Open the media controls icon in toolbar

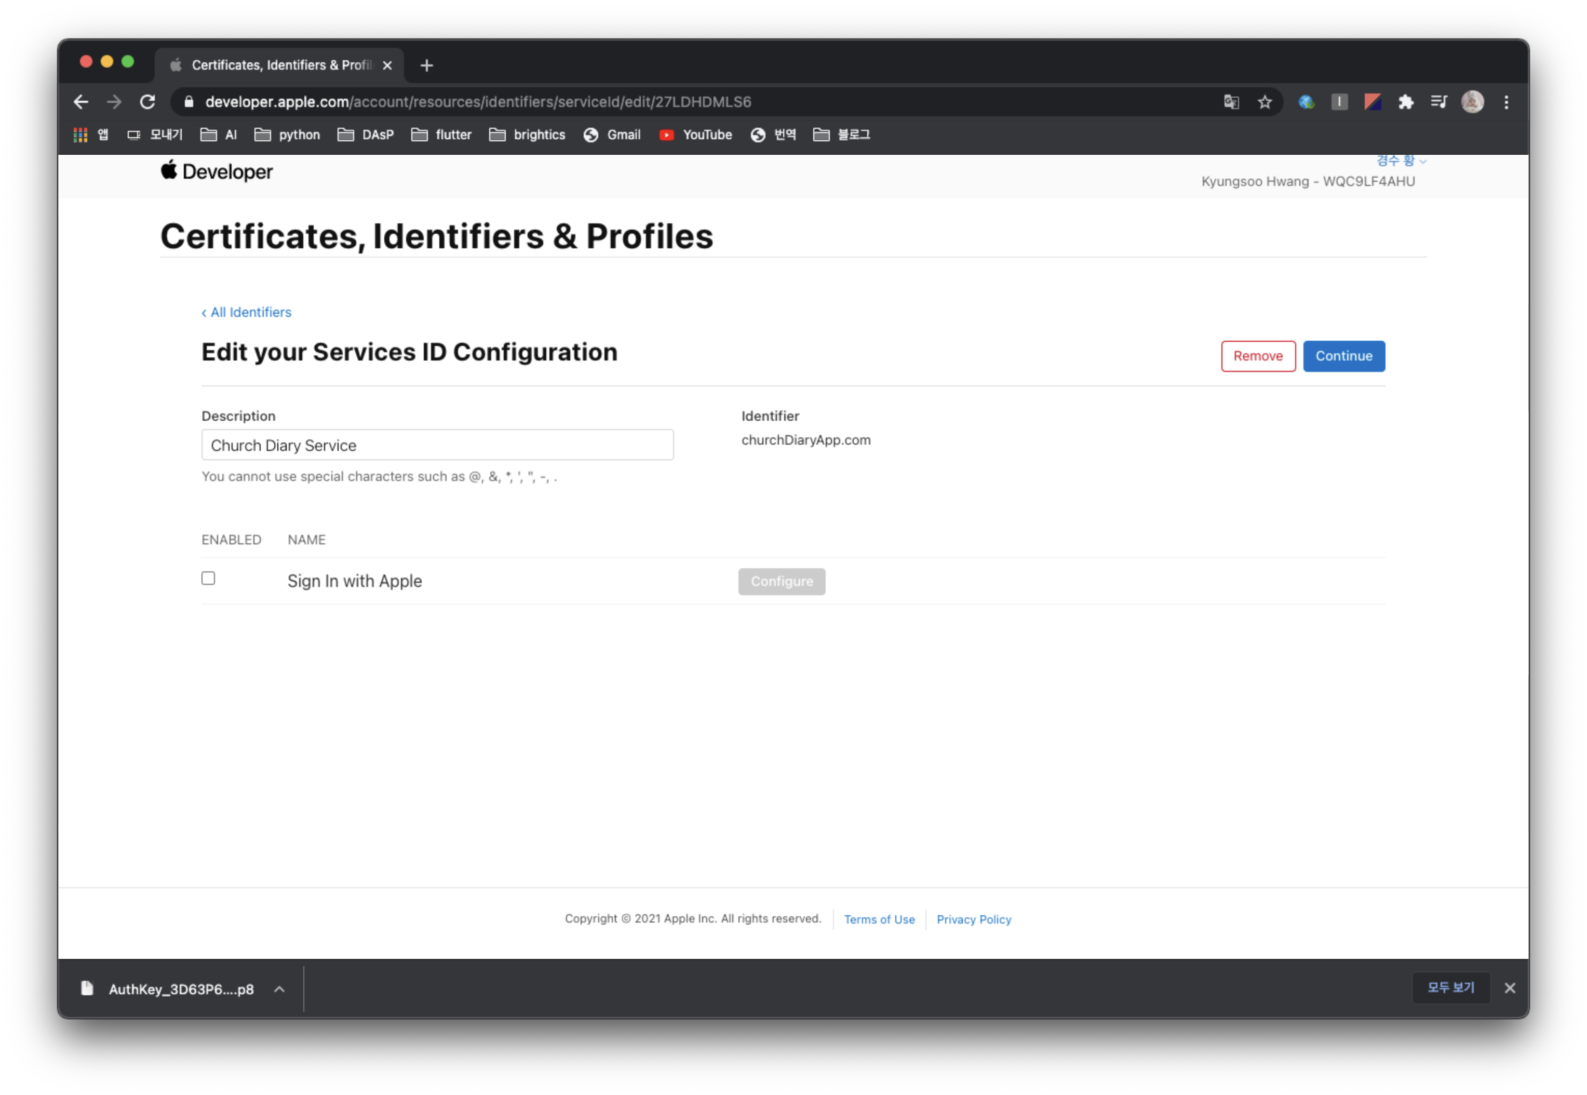pos(1438,102)
